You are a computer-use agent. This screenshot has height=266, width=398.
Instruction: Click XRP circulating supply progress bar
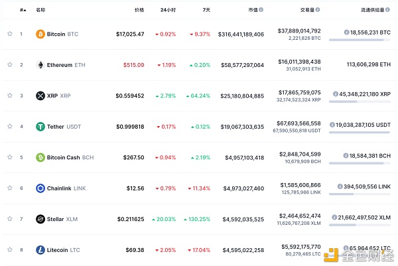coord(360,101)
